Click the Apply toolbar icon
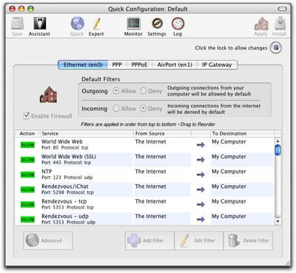The height and width of the screenshot is (273, 296). (261, 24)
